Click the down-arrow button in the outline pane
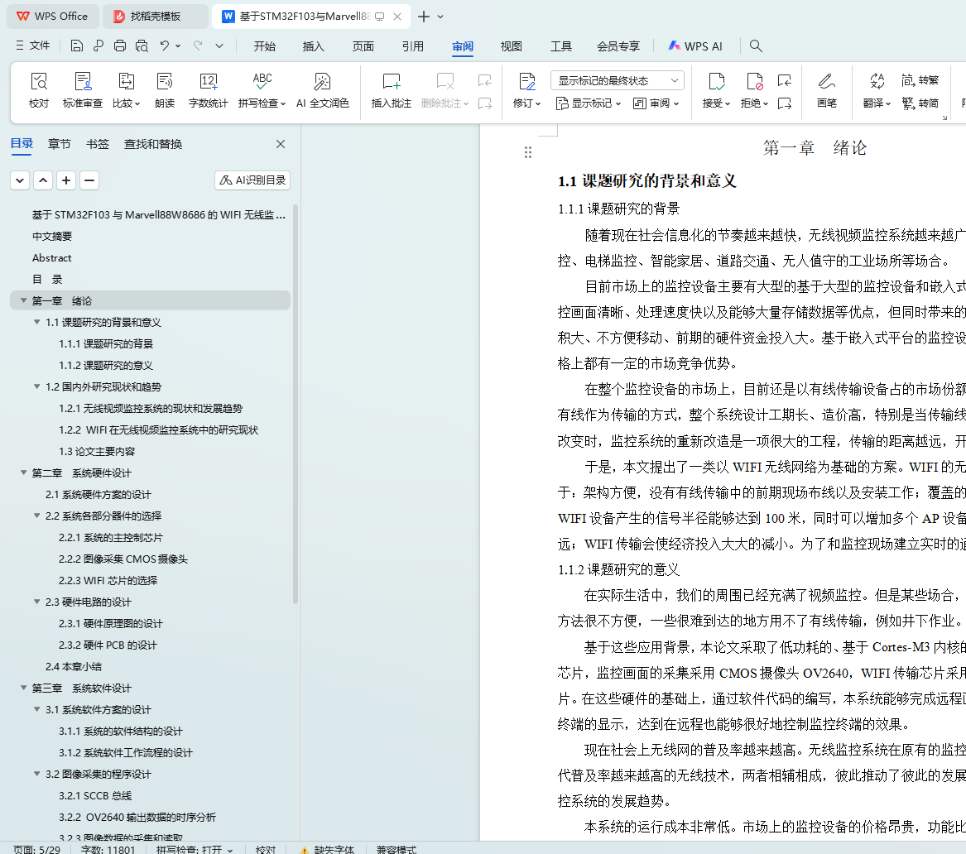966x854 pixels. (x=20, y=180)
